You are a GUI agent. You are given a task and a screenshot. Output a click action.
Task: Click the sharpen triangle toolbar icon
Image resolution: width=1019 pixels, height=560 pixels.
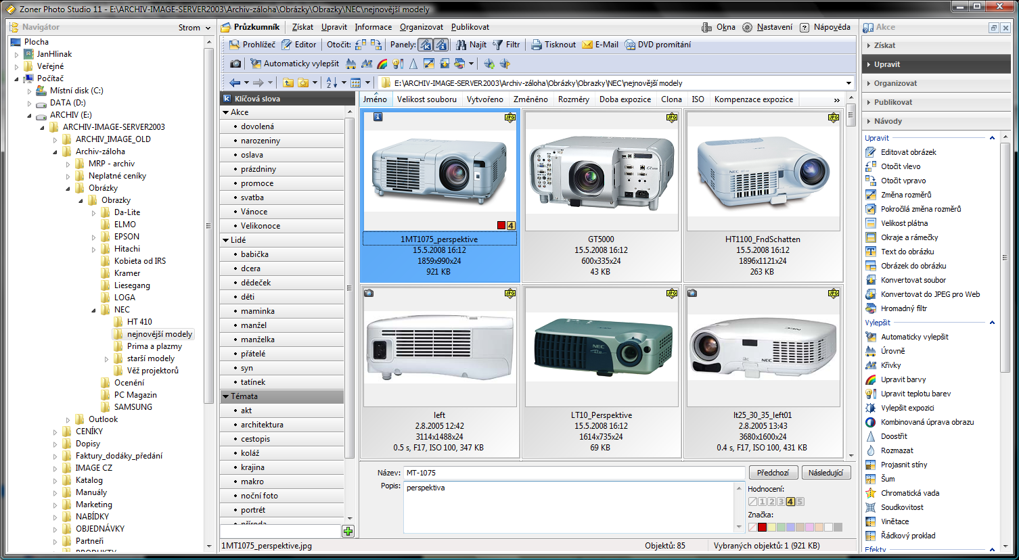tap(413, 64)
